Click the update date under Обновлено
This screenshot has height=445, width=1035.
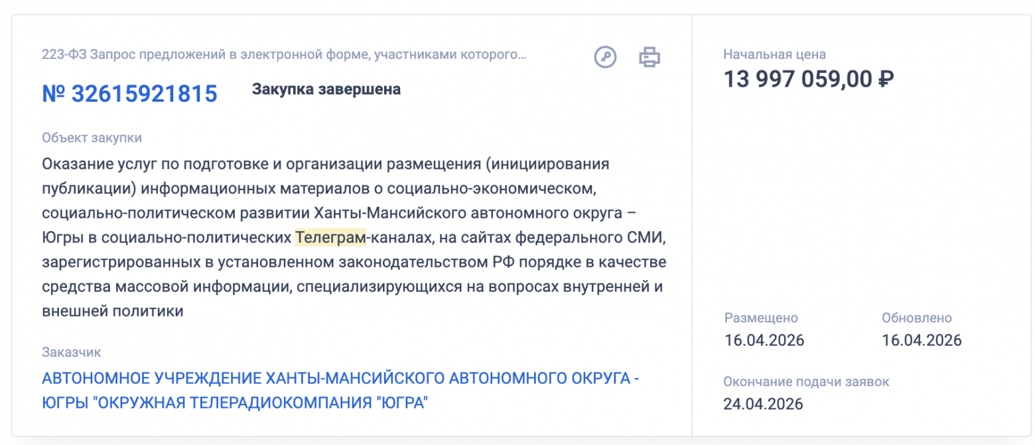tap(921, 340)
